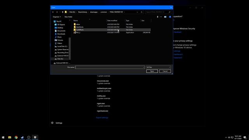Image resolution: width=249 pixels, height=140 pixels.
Task: Click the File name input field
Action: [x=109, y=67]
